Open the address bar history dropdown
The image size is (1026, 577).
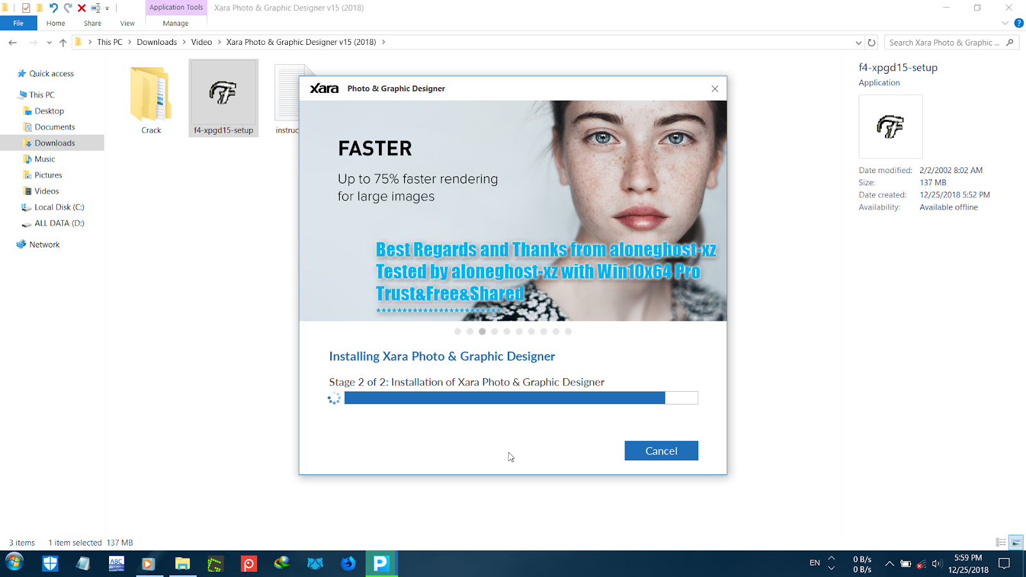tap(859, 42)
